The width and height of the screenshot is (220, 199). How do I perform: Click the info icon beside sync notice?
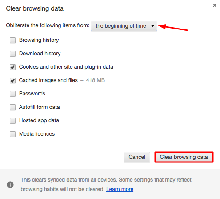[10, 185]
